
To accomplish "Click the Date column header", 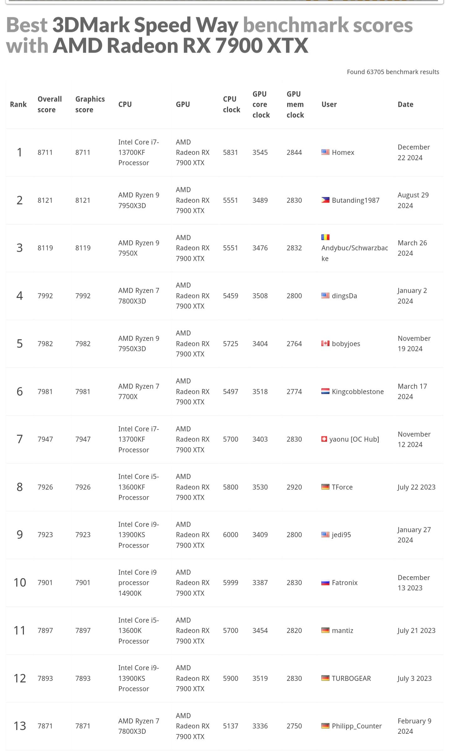I will (405, 104).
